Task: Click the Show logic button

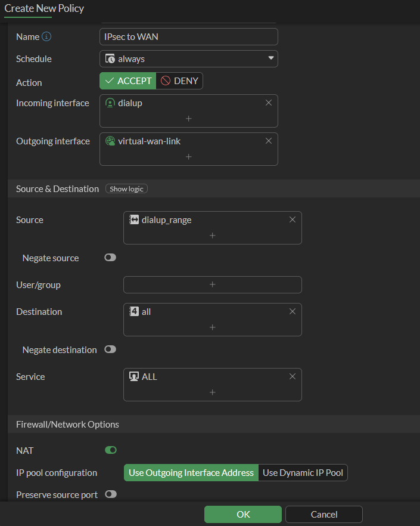Action: pyautogui.click(x=126, y=188)
